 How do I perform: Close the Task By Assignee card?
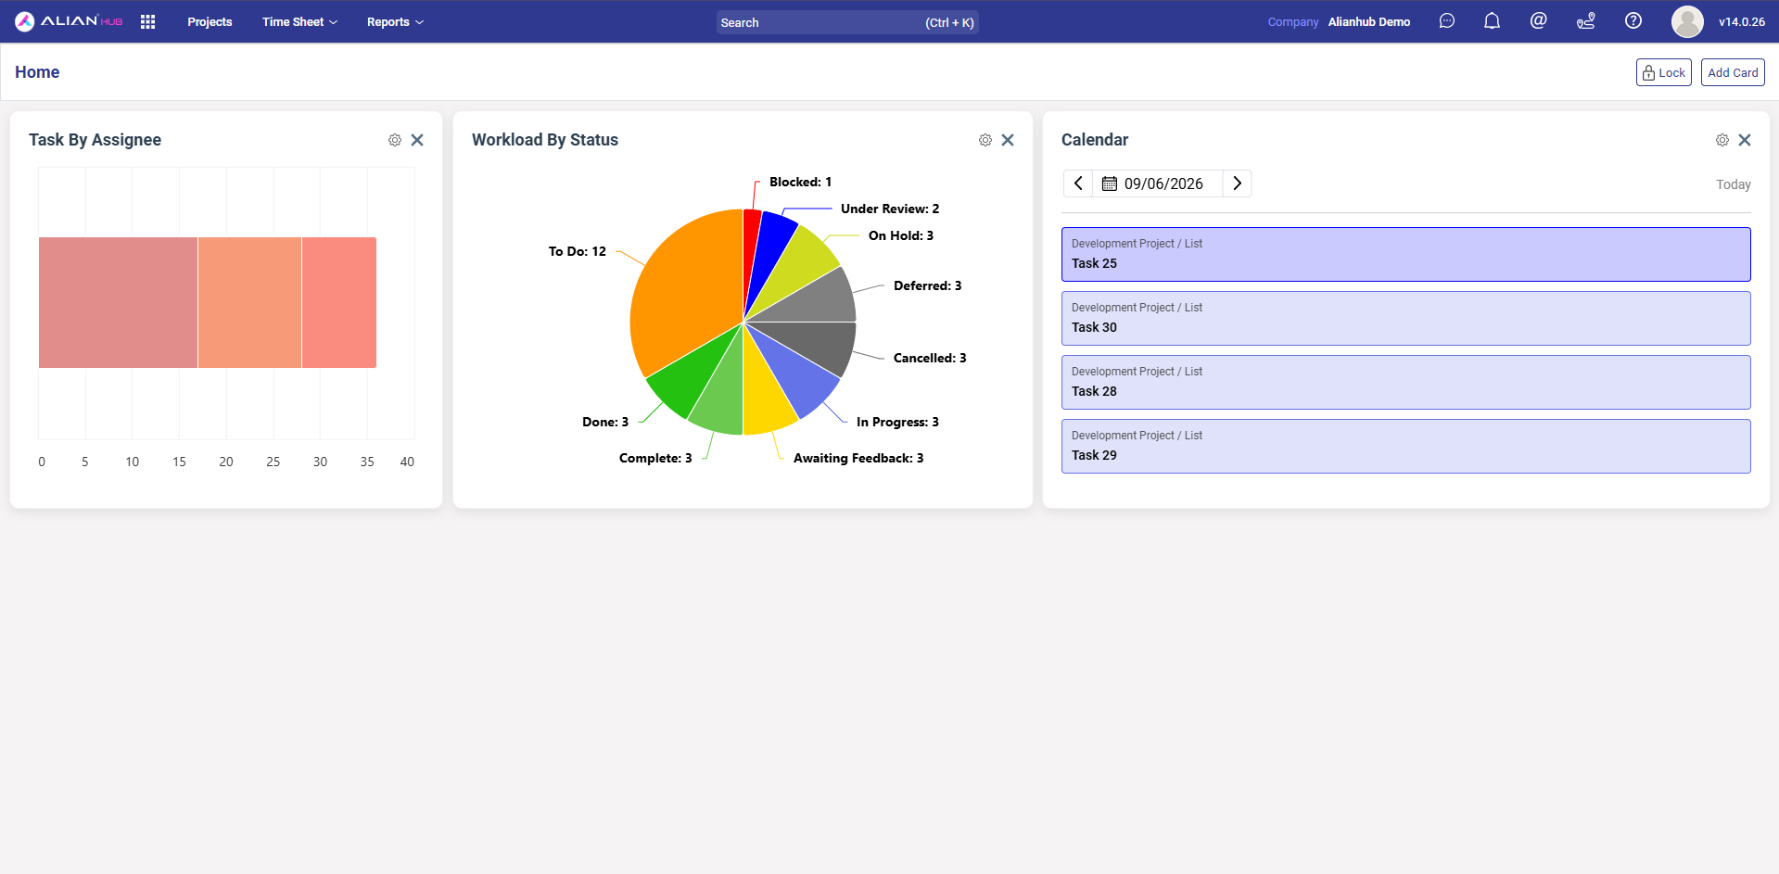[417, 140]
